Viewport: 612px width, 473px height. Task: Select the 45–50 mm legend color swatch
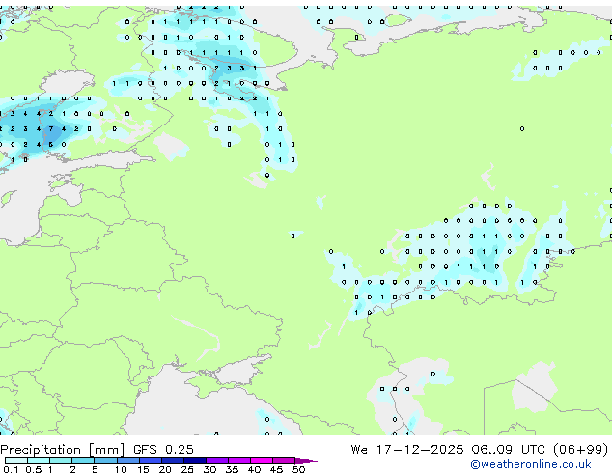pos(284,460)
